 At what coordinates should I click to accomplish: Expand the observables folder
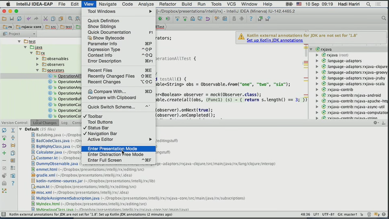[38, 59]
